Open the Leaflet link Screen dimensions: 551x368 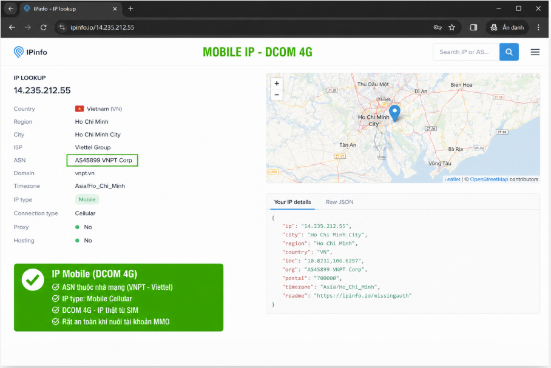pos(452,179)
